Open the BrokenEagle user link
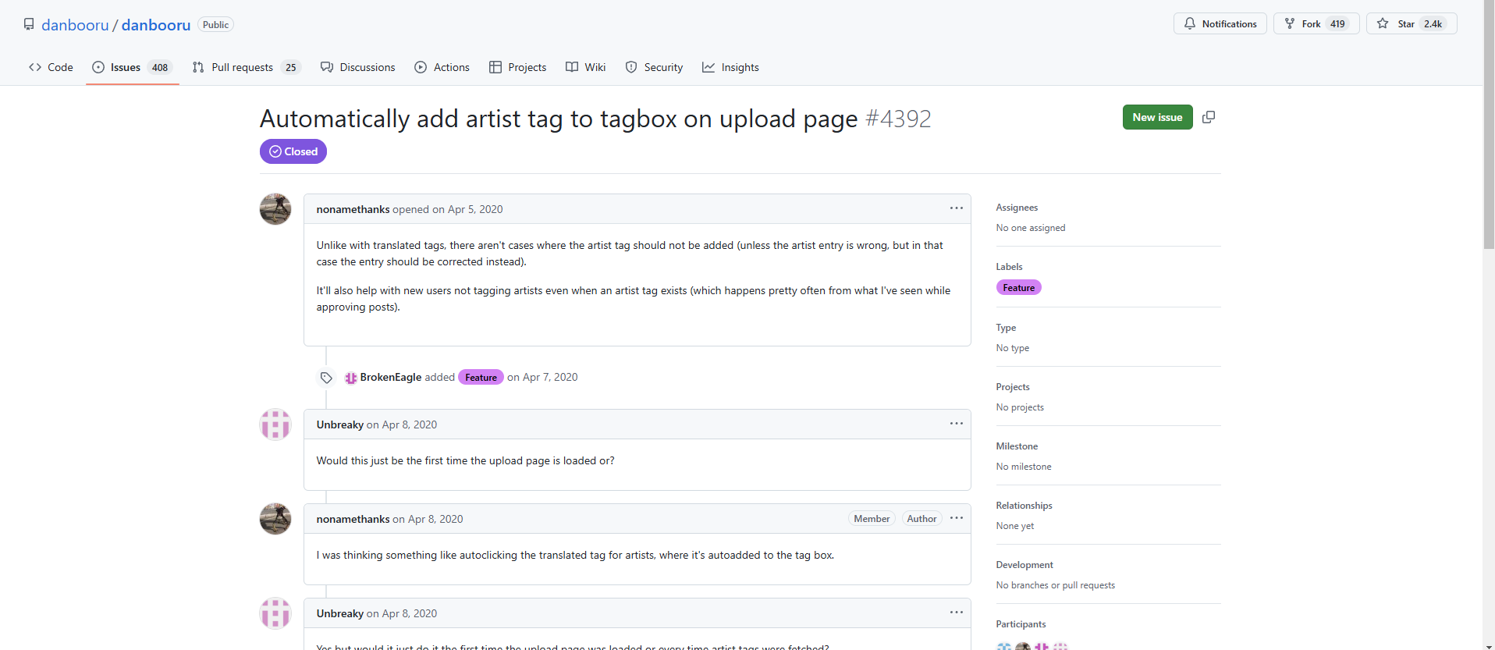Screen dimensions: 1495x650 click(391, 377)
